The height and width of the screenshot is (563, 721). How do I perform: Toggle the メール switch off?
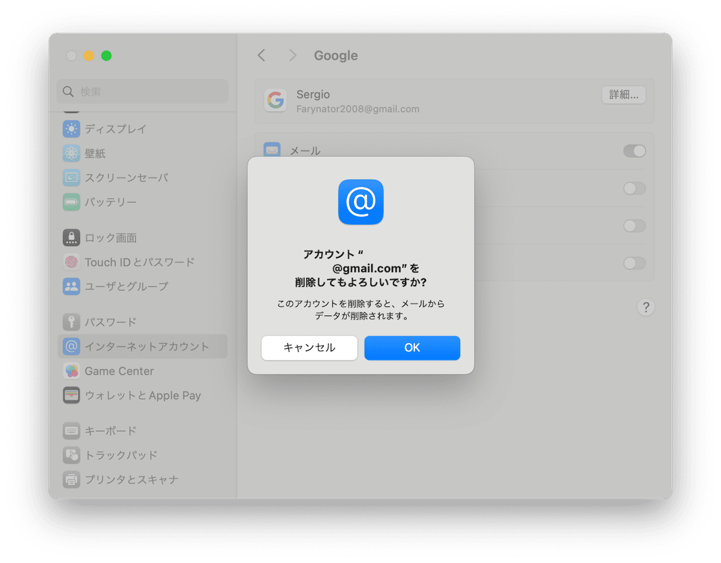pos(634,151)
